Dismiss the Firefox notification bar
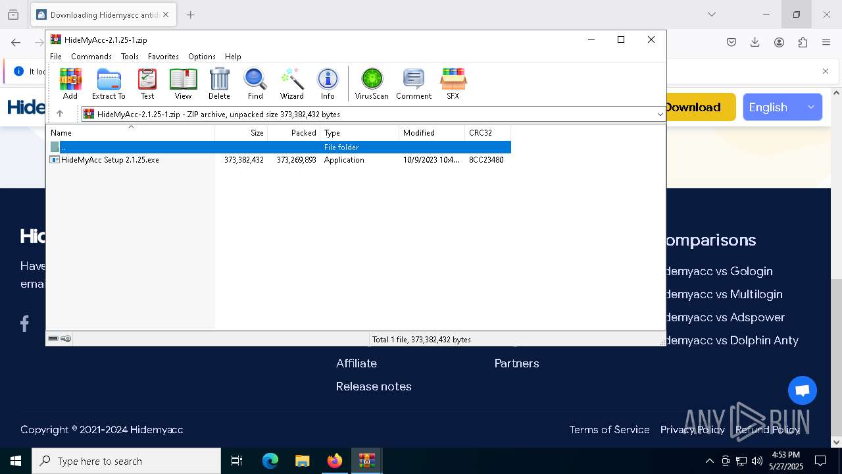Screen dimensions: 842x474 click(x=826, y=71)
